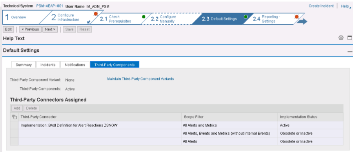Click the red status icon on Configure Infrastructure
This screenshot has width=353, height=152.
click(x=95, y=14)
